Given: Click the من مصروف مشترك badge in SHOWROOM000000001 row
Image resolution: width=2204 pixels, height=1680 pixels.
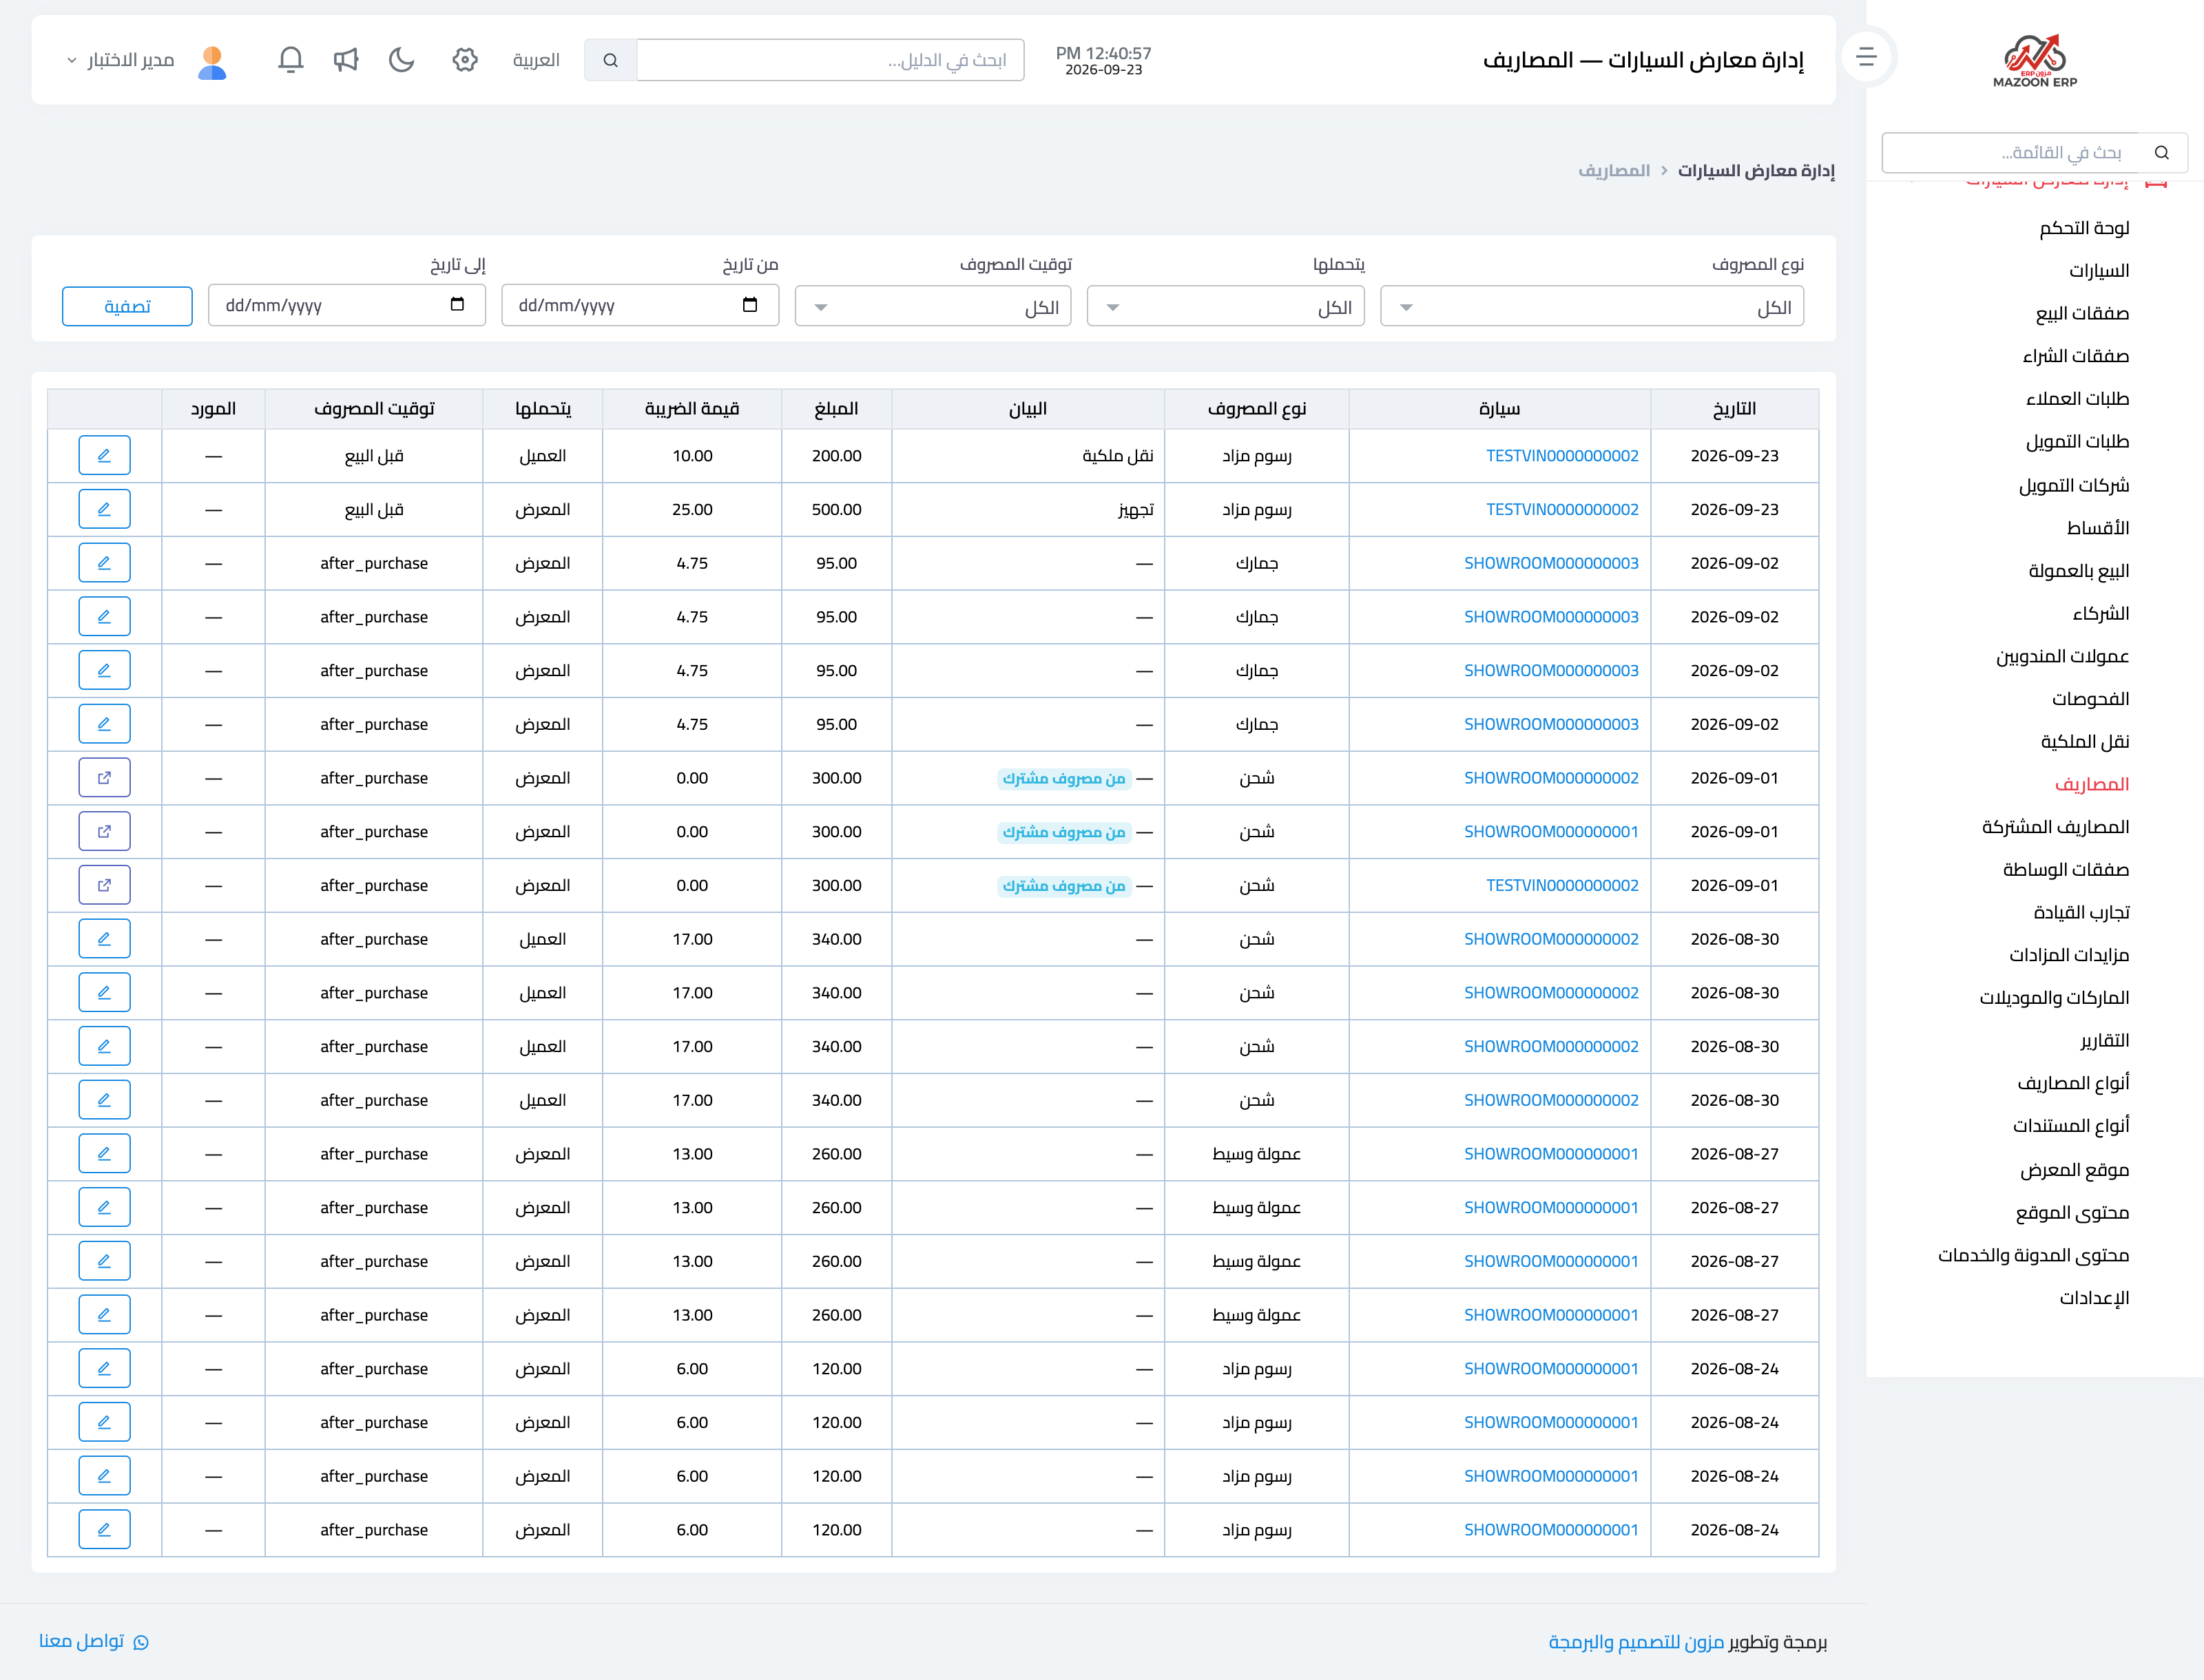Looking at the screenshot, I should tap(1063, 832).
